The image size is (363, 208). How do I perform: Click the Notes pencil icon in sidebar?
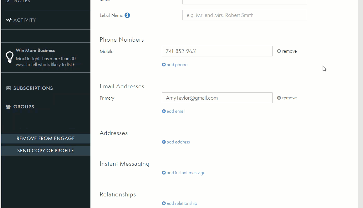point(8,1)
